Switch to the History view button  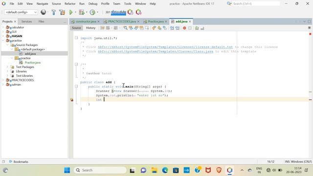coord(90,28)
